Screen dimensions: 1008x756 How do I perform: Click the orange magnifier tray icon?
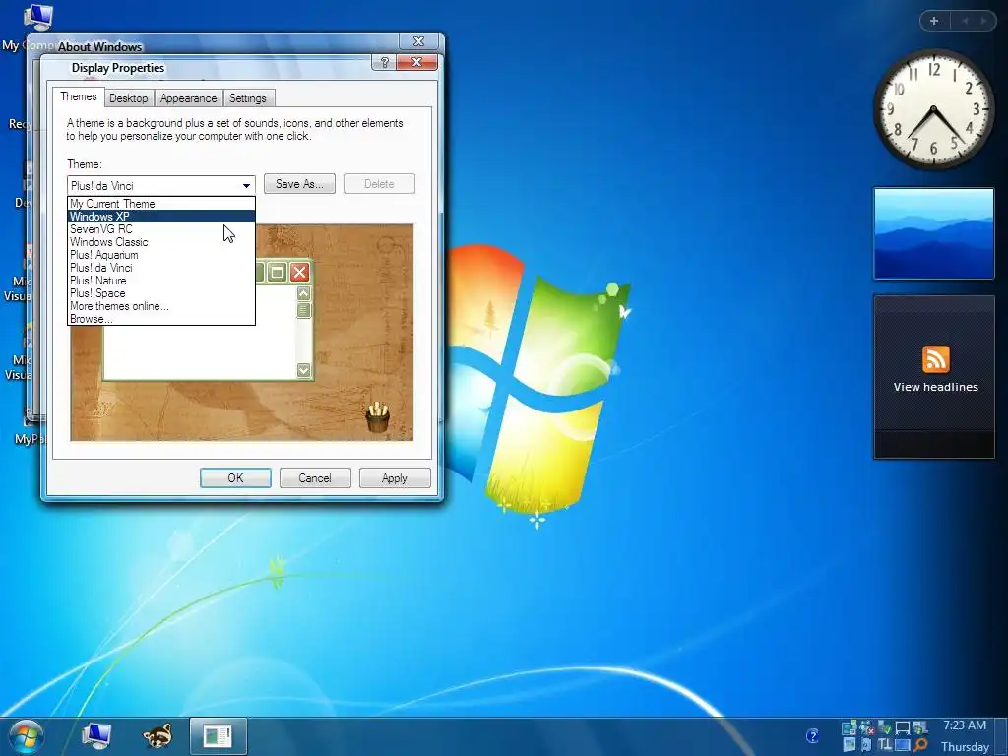point(920,745)
